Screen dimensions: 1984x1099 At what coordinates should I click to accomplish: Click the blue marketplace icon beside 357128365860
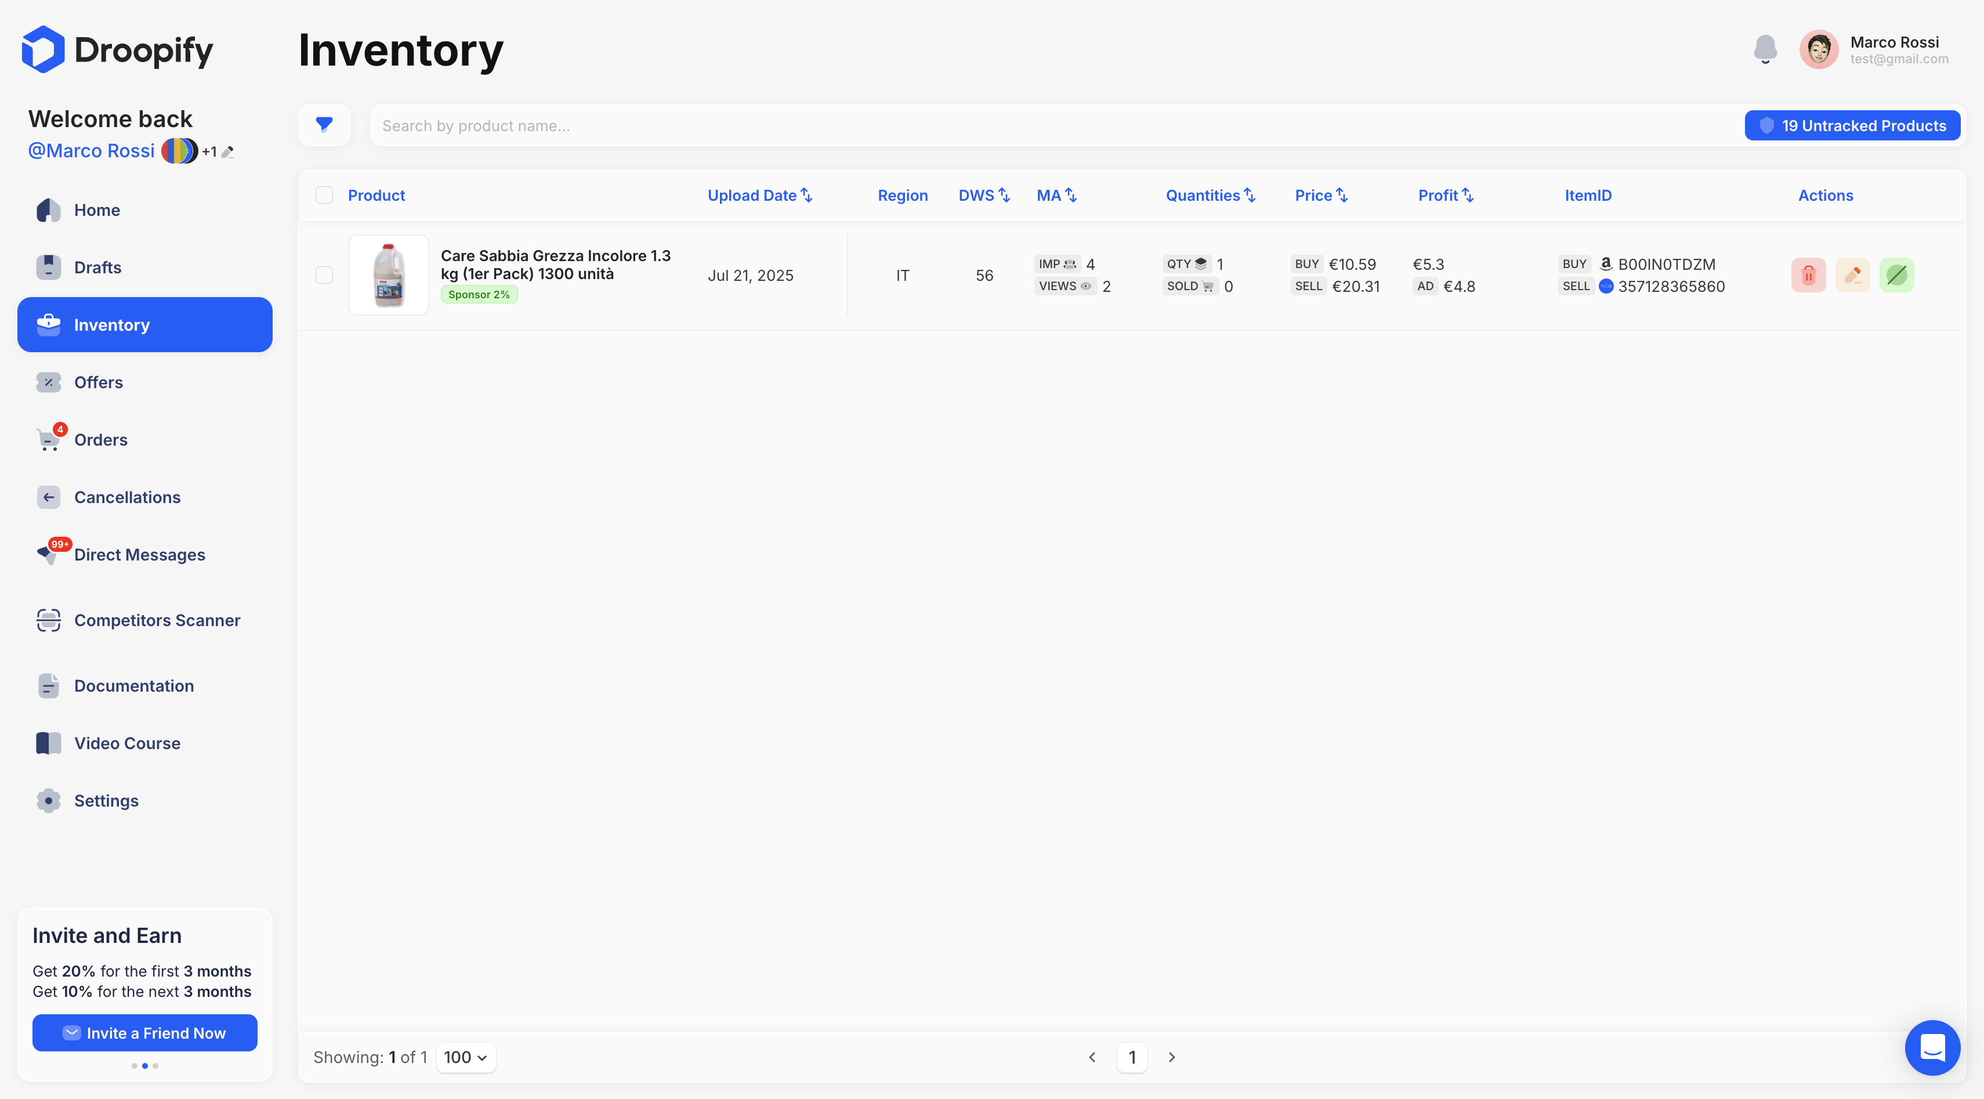[x=1606, y=287]
